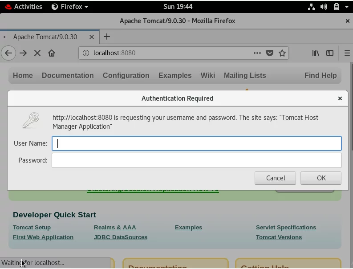353x269 pixels.
Task: Open the First Web Application link
Action: click(x=43, y=237)
